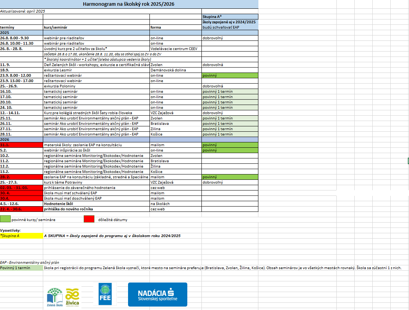Select the 'VZC Zaježová' cell in the 12. - 14.11. row
Image resolution: width=409 pixels, height=310 pixels.
[176, 113]
